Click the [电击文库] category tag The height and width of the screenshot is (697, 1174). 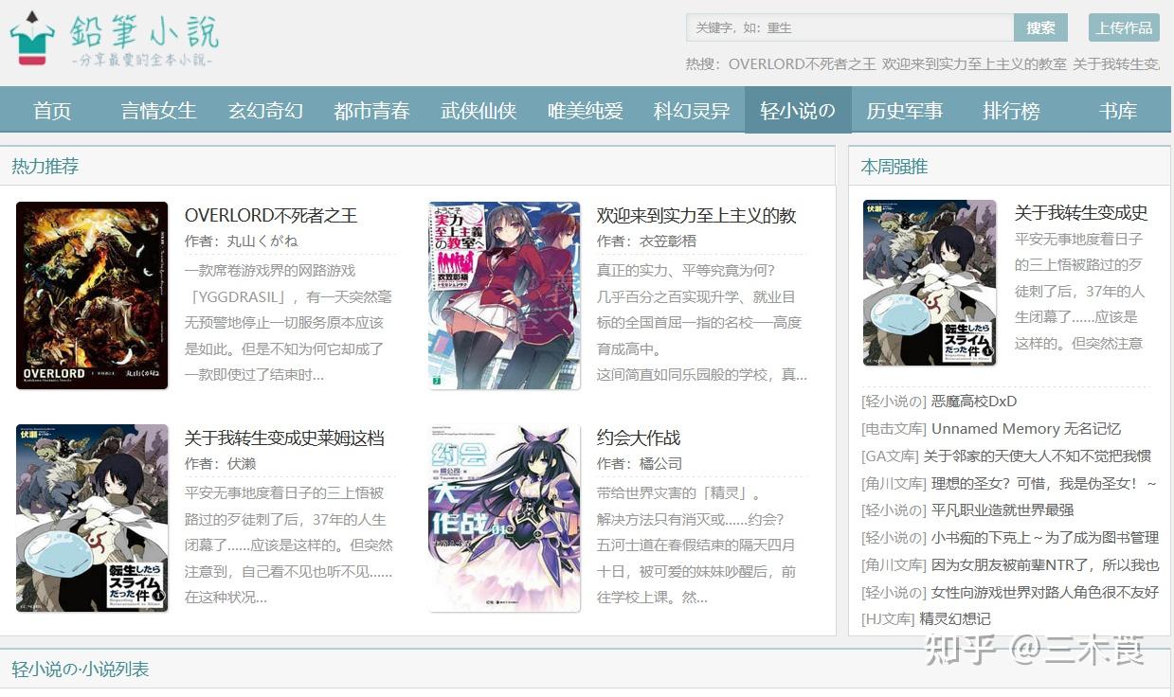[894, 429]
